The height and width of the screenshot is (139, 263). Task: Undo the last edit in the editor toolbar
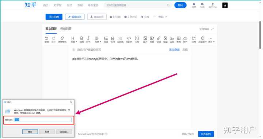[47, 39]
